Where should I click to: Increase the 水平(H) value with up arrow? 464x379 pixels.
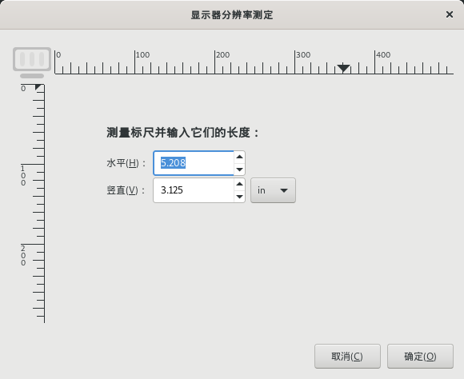tap(240, 157)
